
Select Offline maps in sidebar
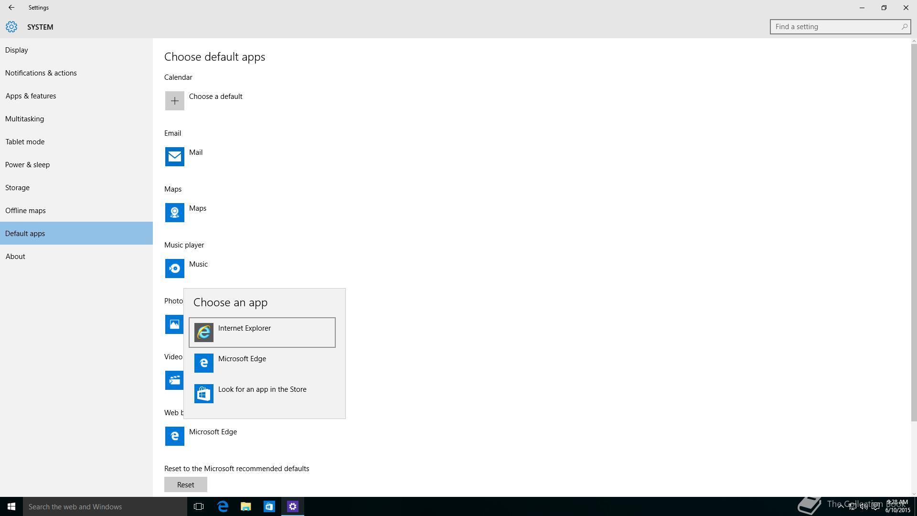[x=76, y=211]
